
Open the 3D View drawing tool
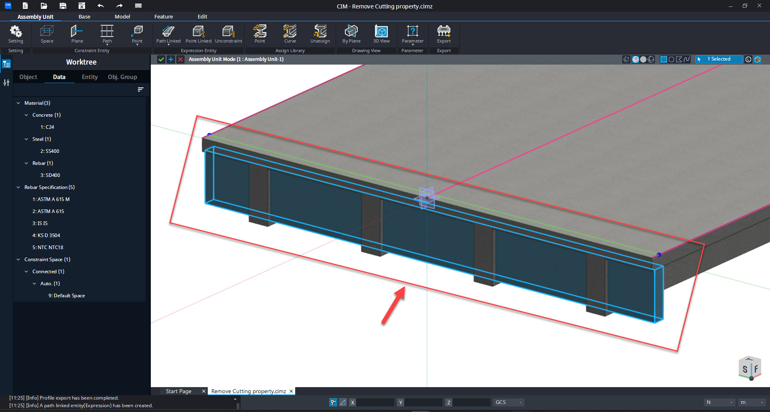[x=381, y=34]
